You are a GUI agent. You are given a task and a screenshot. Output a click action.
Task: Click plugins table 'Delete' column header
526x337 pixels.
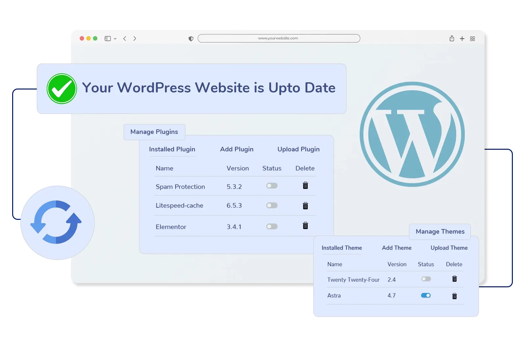tap(305, 168)
